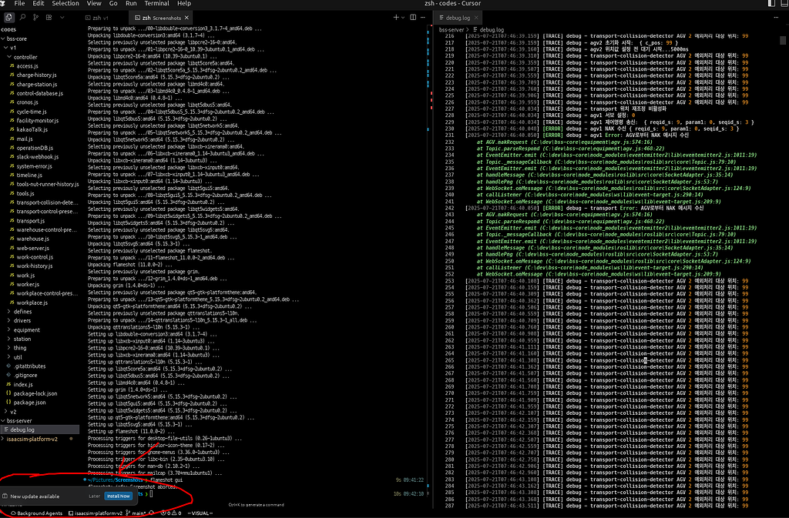Click Install Now on the update notification
The image size is (789, 518).
pyautogui.click(x=118, y=496)
